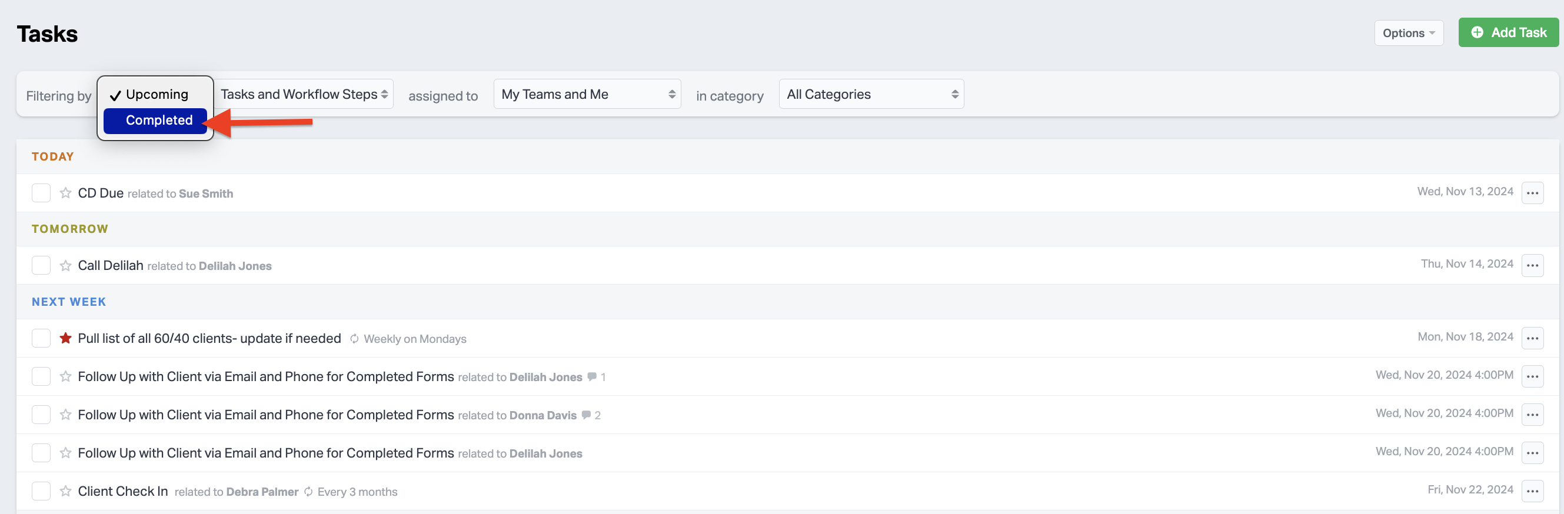Click the plus icon on Add Task
This screenshot has height=514, width=1564.
(x=1477, y=32)
